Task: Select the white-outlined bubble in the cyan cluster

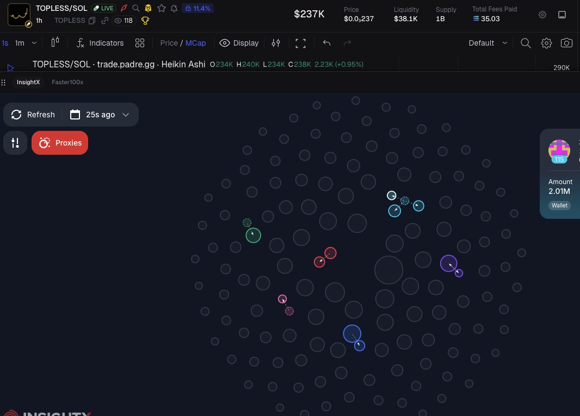Action: 391,196
